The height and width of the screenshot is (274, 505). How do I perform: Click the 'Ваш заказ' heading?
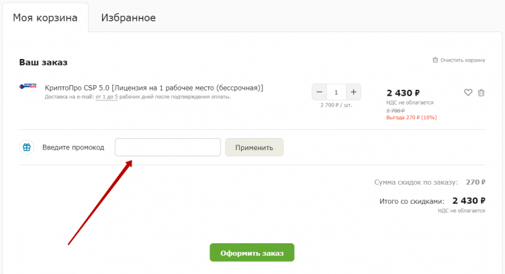pos(43,62)
